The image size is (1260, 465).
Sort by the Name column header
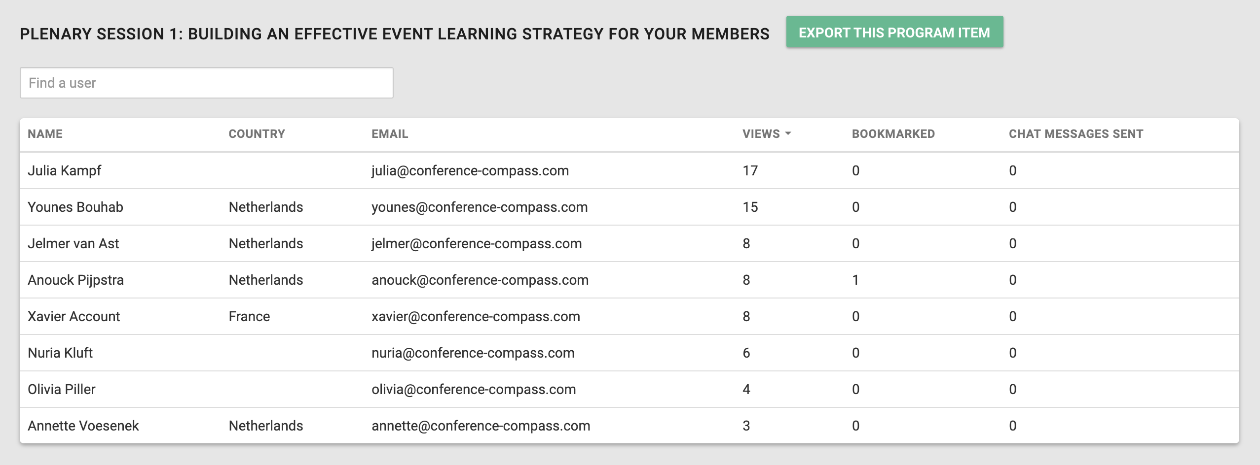click(x=45, y=134)
